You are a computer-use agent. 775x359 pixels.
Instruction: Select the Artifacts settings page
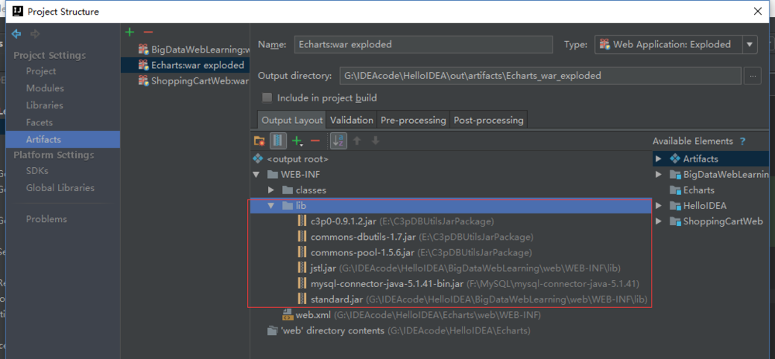tap(64, 139)
